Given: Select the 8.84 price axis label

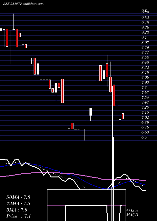Looking at the screenshot, I should pos(145,47).
